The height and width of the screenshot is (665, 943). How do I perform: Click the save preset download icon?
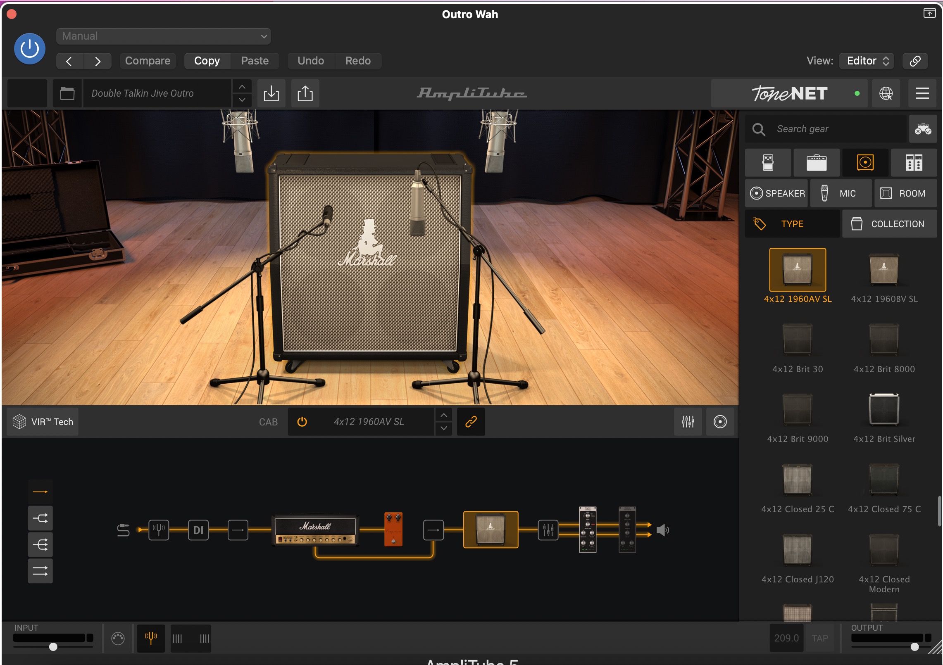click(x=271, y=93)
